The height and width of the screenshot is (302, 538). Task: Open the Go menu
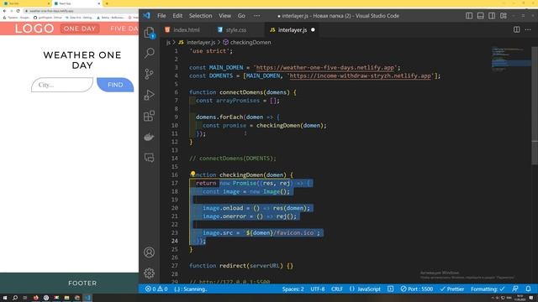click(x=241, y=16)
